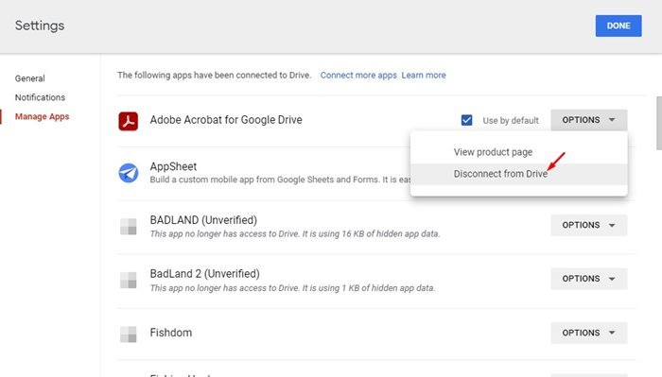Click the AppSheet paper plane icon
Viewport: 662px width, 377px height.
click(x=129, y=173)
